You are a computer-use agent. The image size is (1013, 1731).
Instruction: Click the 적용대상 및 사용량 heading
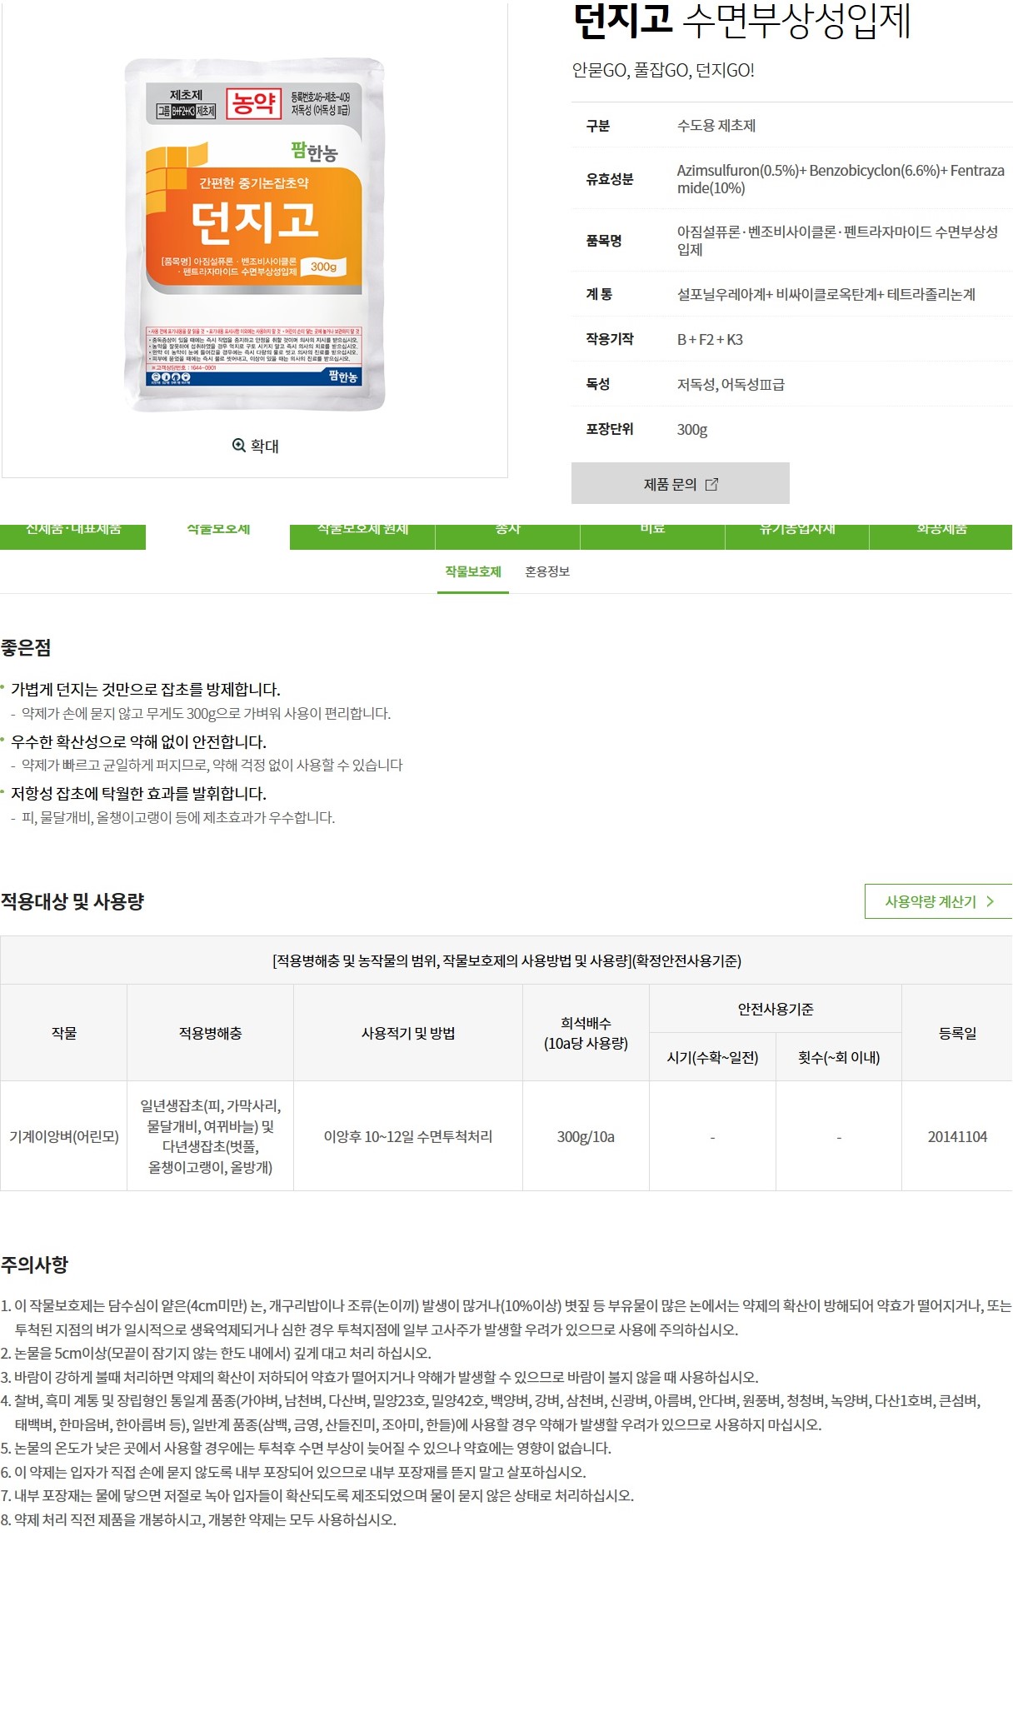coord(72,901)
